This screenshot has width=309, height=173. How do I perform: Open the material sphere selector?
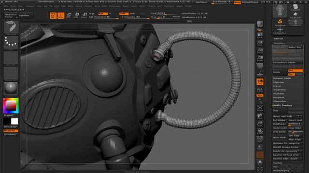[x=11, y=88]
